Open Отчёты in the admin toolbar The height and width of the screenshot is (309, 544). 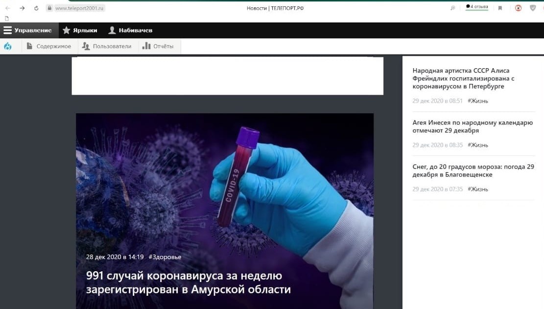pos(158,46)
